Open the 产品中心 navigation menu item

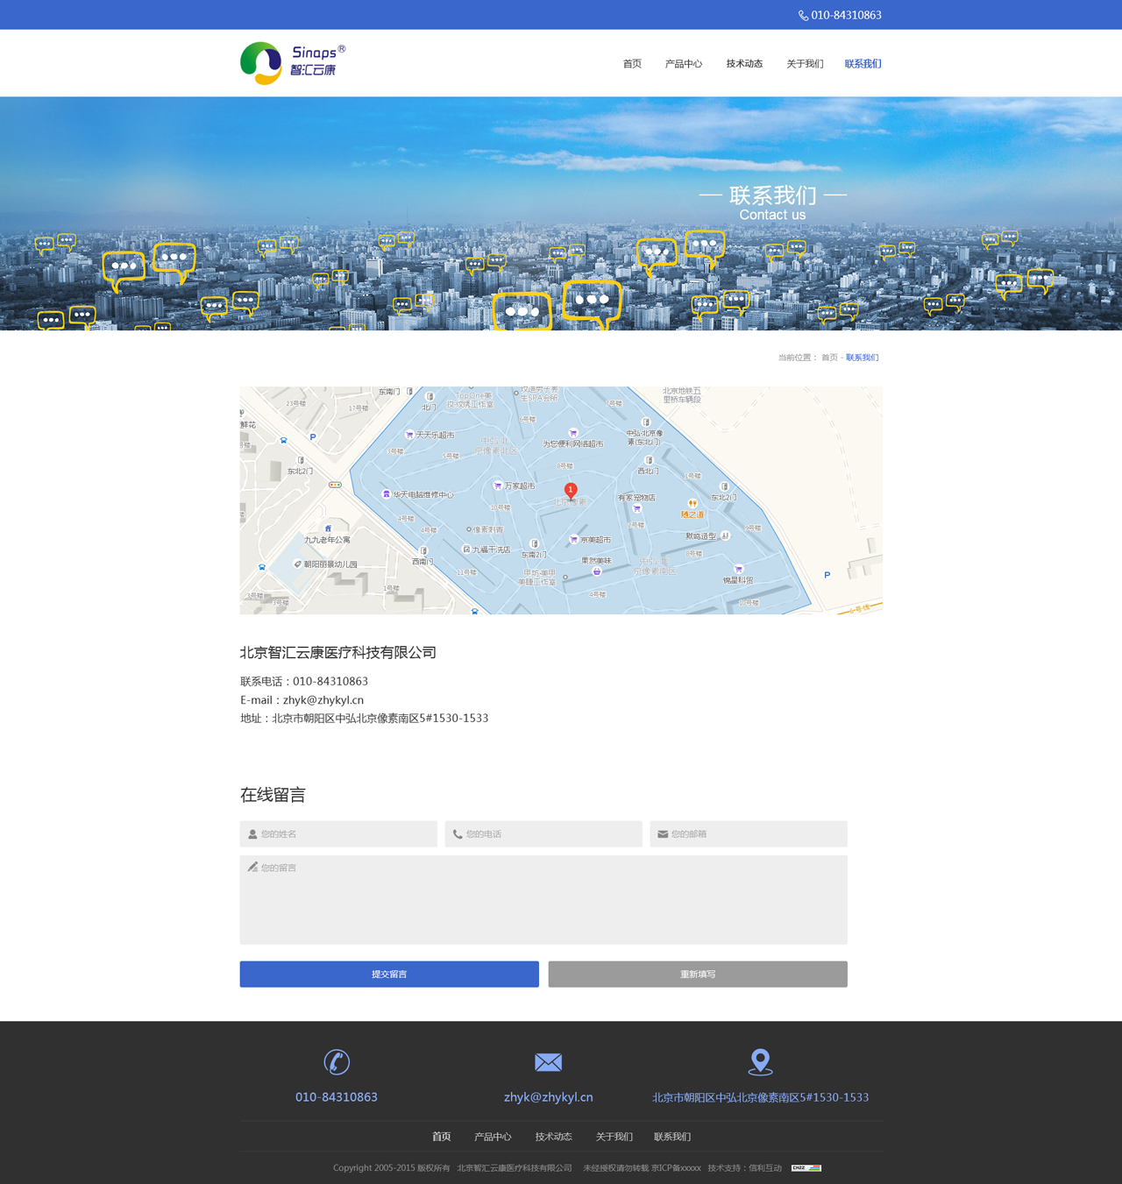point(684,64)
